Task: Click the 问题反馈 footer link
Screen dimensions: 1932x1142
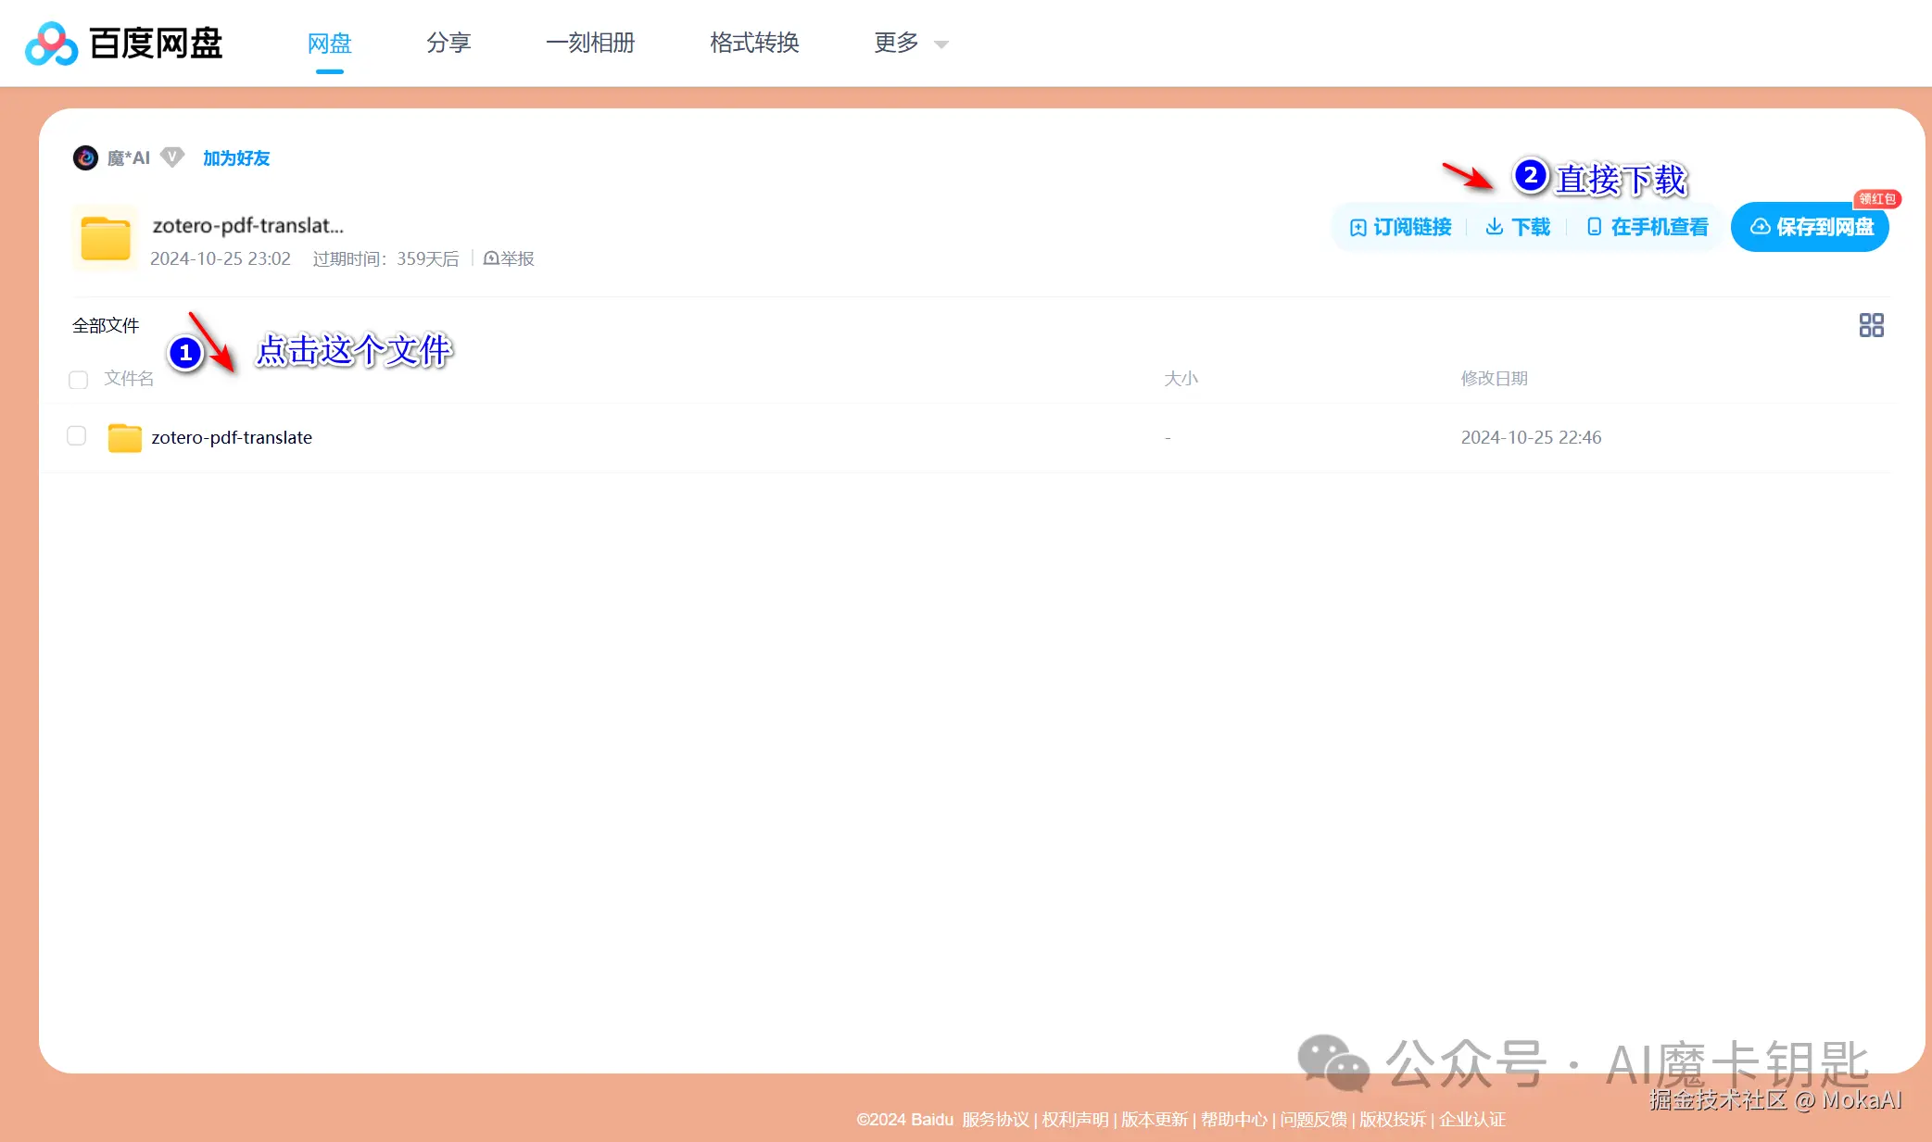Action: click(x=1314, y=1119)
